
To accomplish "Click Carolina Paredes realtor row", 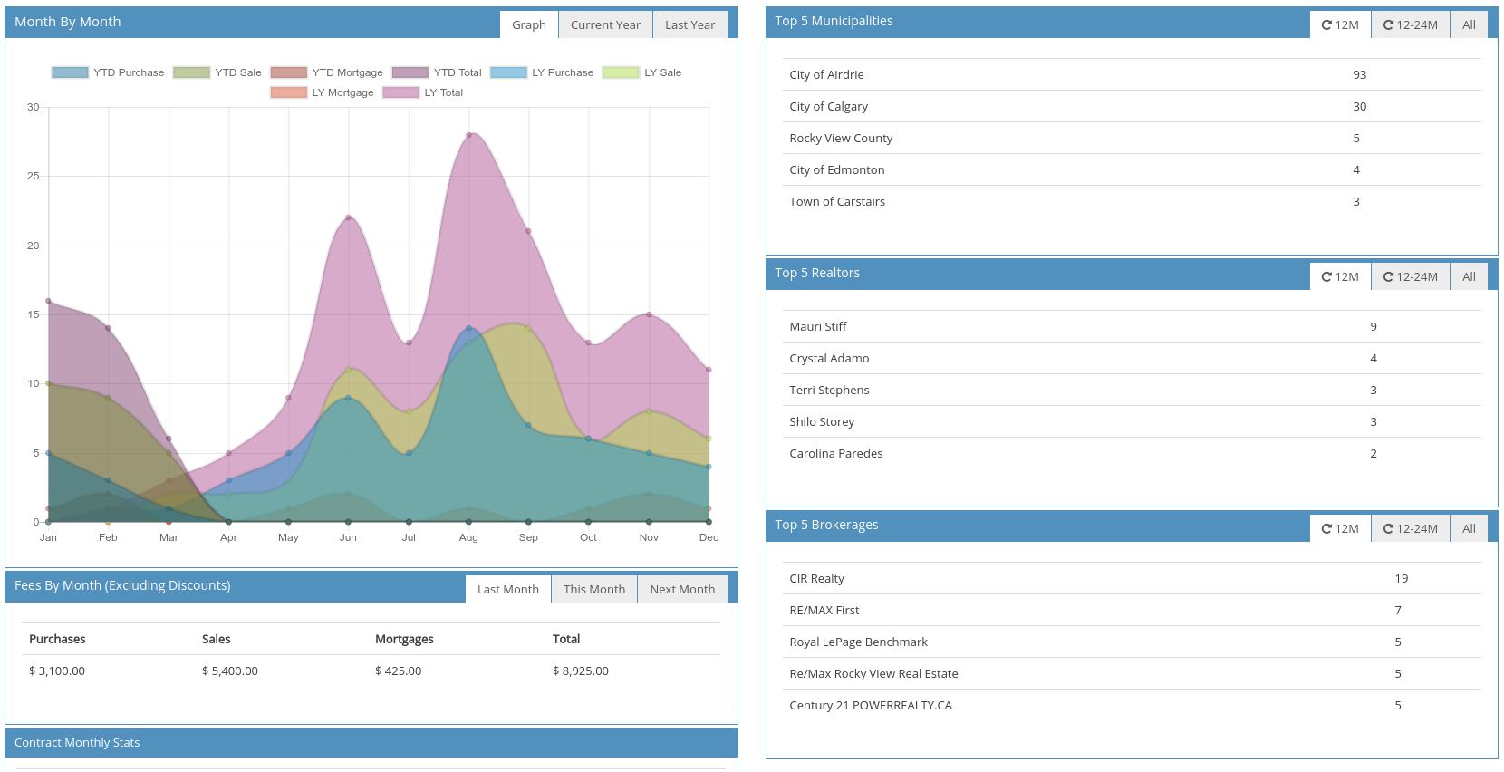I will 1132,453.
